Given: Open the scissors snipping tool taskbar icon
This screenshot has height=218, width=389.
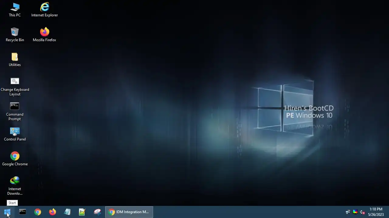Looking at the screenshot, I should tap(97, 212).
